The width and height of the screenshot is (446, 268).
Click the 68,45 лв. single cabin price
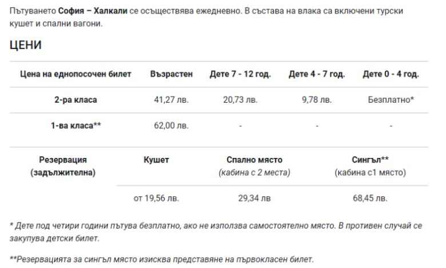(370, 198)
